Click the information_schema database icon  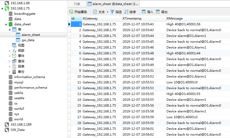(x=11, y=77)
